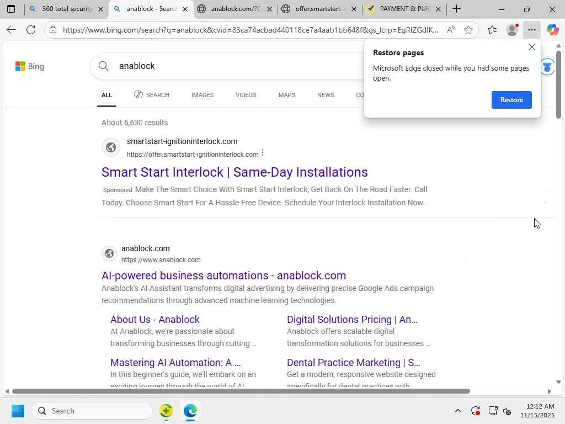
Task: Open the Windows Start menu
Action: [18, 411]
